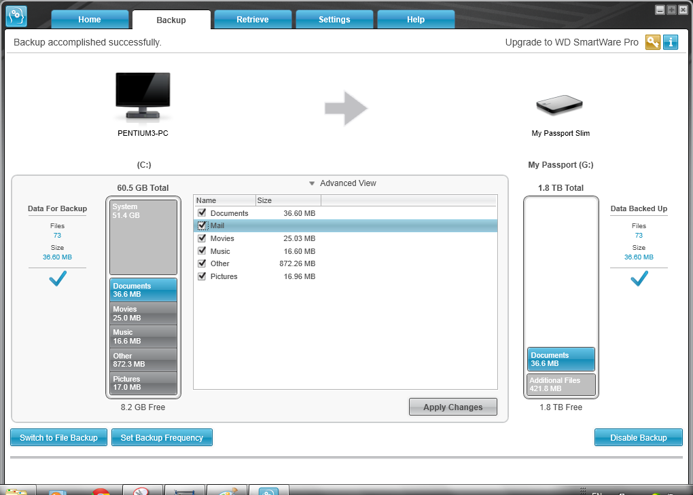The width and height of the screenshot is (693, 495).
Task: Click the '8.2 GB Free' text
Action: (143, 407)
